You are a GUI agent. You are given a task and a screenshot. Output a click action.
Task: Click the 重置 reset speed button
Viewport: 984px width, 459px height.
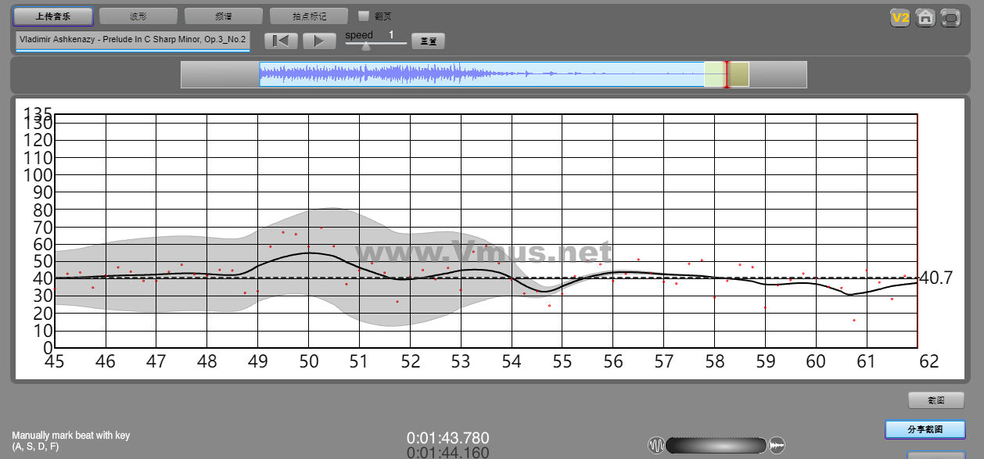point(428,41)
